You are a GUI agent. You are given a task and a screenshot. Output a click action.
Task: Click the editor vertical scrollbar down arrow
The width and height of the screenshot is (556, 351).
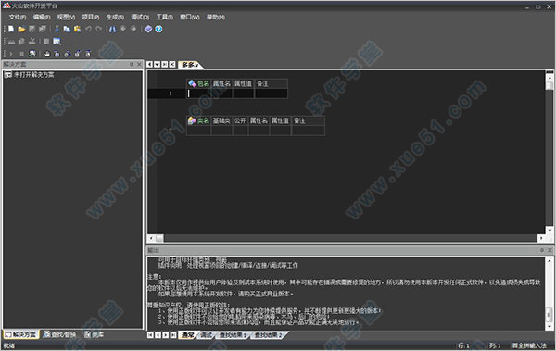click(550, 230)
